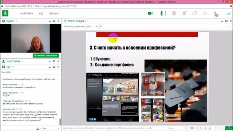Close the ЧАТ panel
233x131 pixels.
59,67
